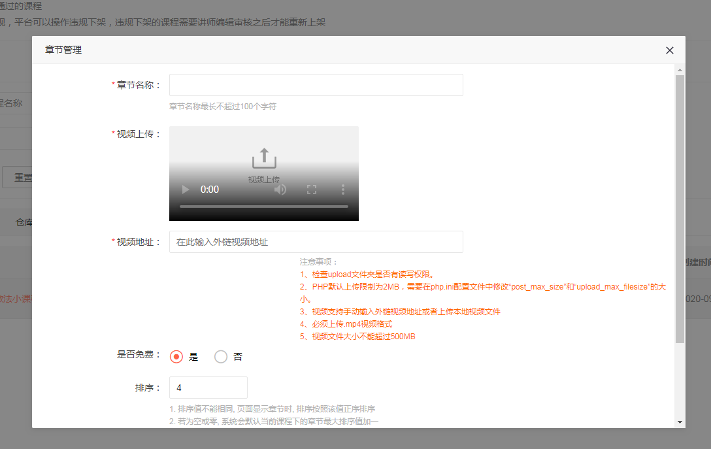
Task: Click the video progress bar
Action: 264,207
